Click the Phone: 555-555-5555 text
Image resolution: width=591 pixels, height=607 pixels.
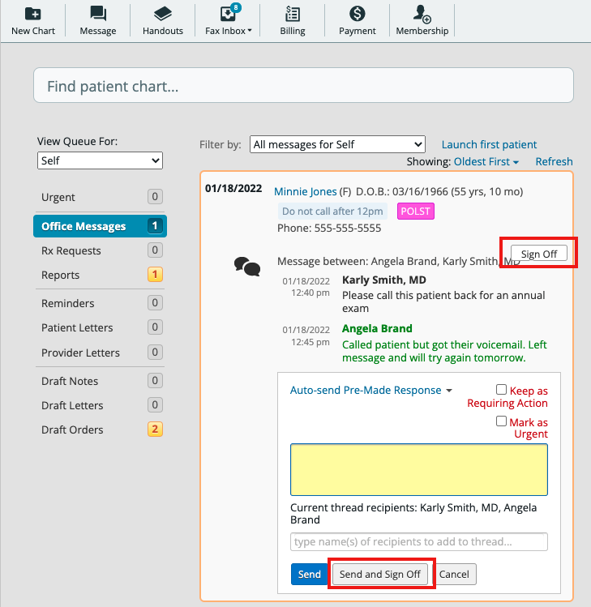329,229
